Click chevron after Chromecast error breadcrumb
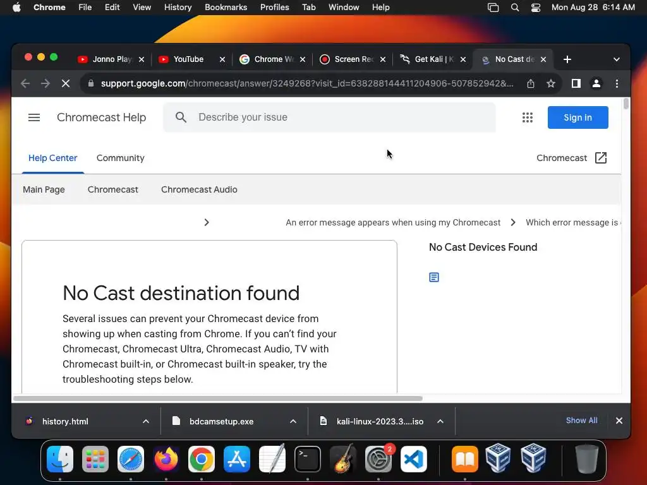 point(513,223)
